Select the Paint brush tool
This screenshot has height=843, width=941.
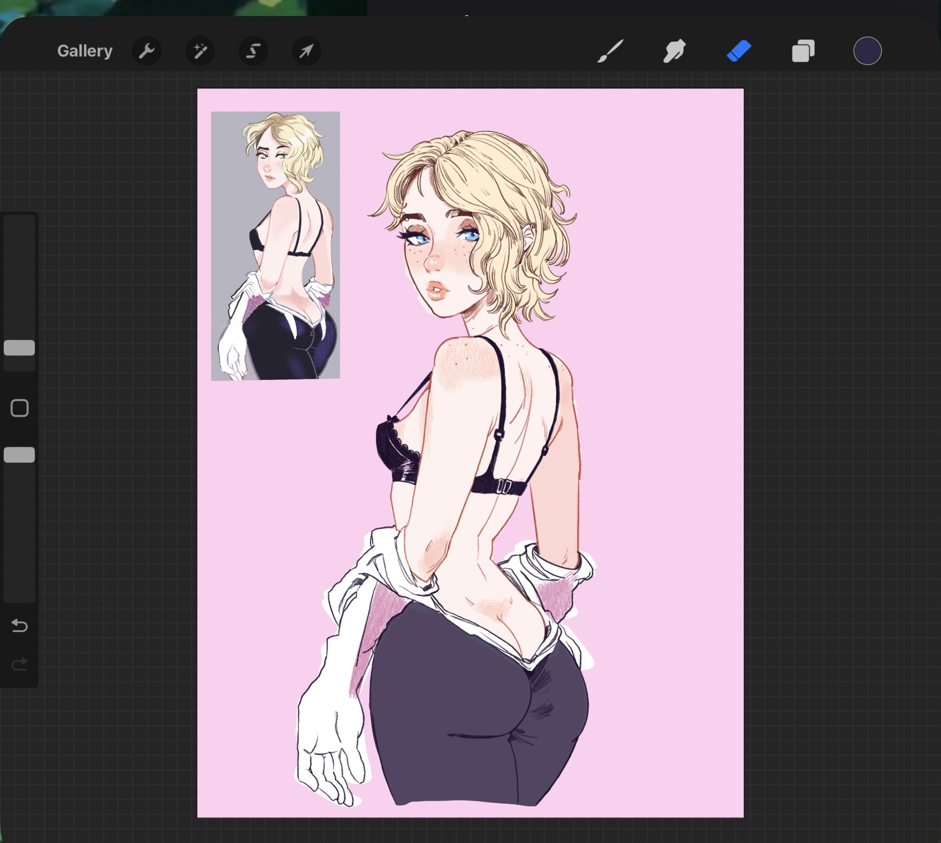pyautogui.click(x=610, y=51)
